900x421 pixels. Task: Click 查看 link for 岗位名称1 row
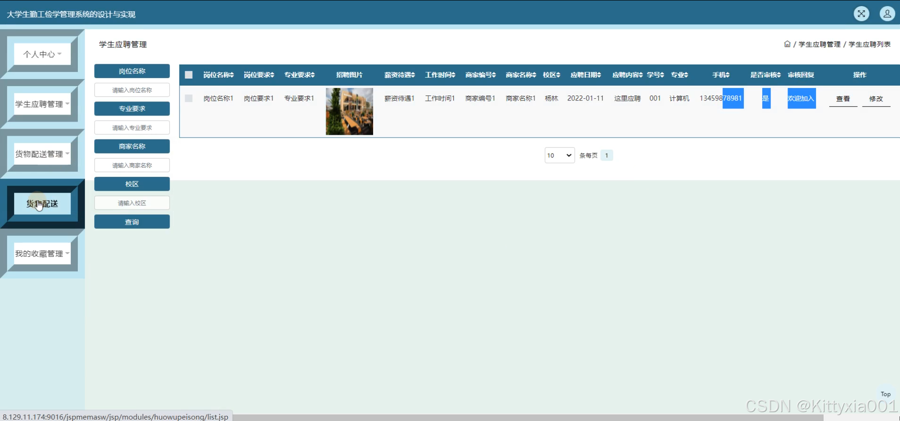click(843, 99)
